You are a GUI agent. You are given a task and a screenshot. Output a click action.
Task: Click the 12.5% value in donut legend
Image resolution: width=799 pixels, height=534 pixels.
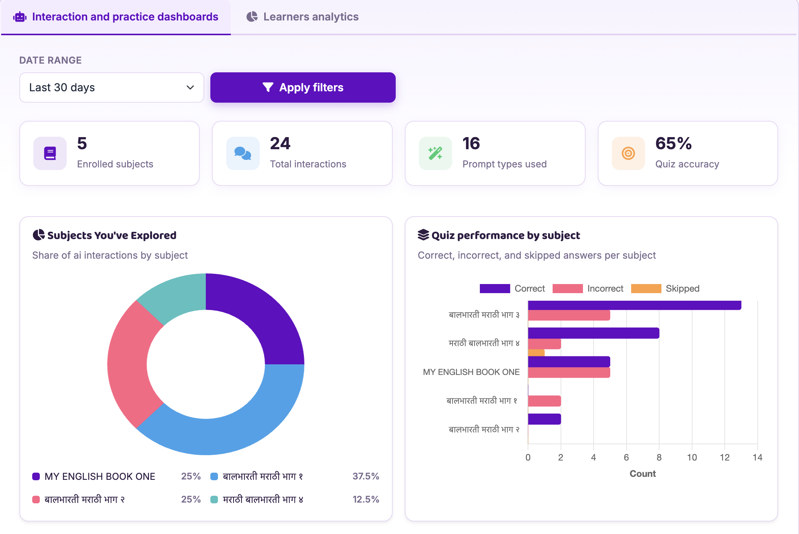(366, 500)
